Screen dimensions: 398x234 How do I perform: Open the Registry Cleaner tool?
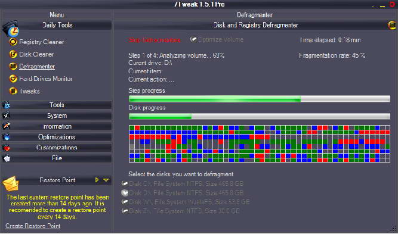(42, 42)
